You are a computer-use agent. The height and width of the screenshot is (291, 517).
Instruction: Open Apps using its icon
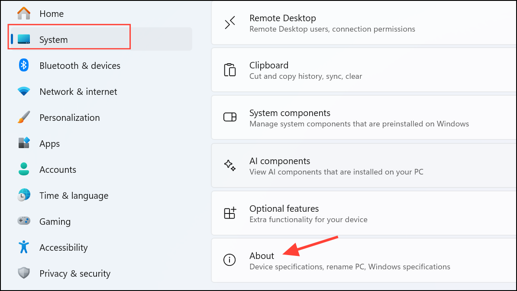pos(23,143)
